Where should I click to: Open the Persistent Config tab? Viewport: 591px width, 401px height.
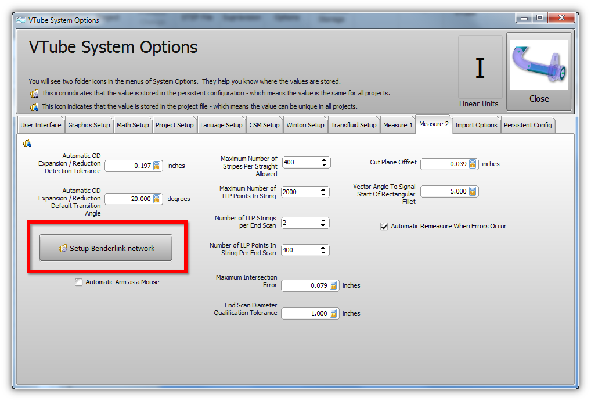(527, 125)
